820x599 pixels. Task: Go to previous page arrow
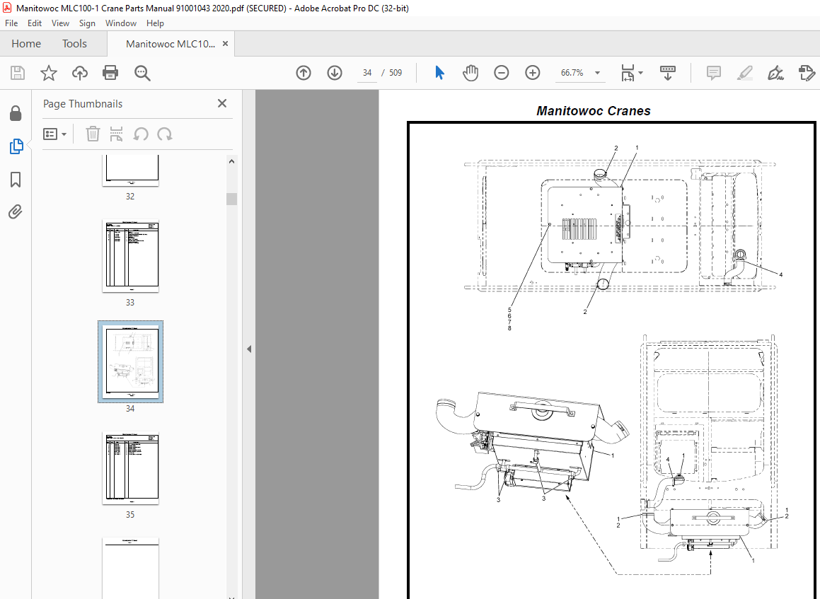(304, 73)
